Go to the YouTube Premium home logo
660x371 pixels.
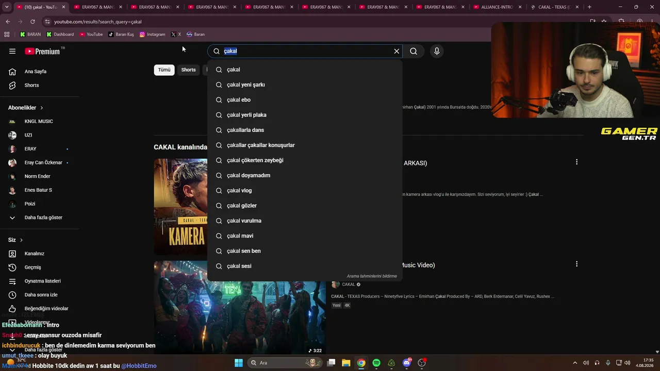click(x=42, y=51)
